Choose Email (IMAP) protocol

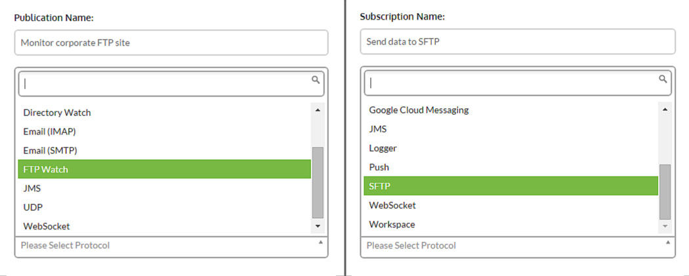pos(164,131)
